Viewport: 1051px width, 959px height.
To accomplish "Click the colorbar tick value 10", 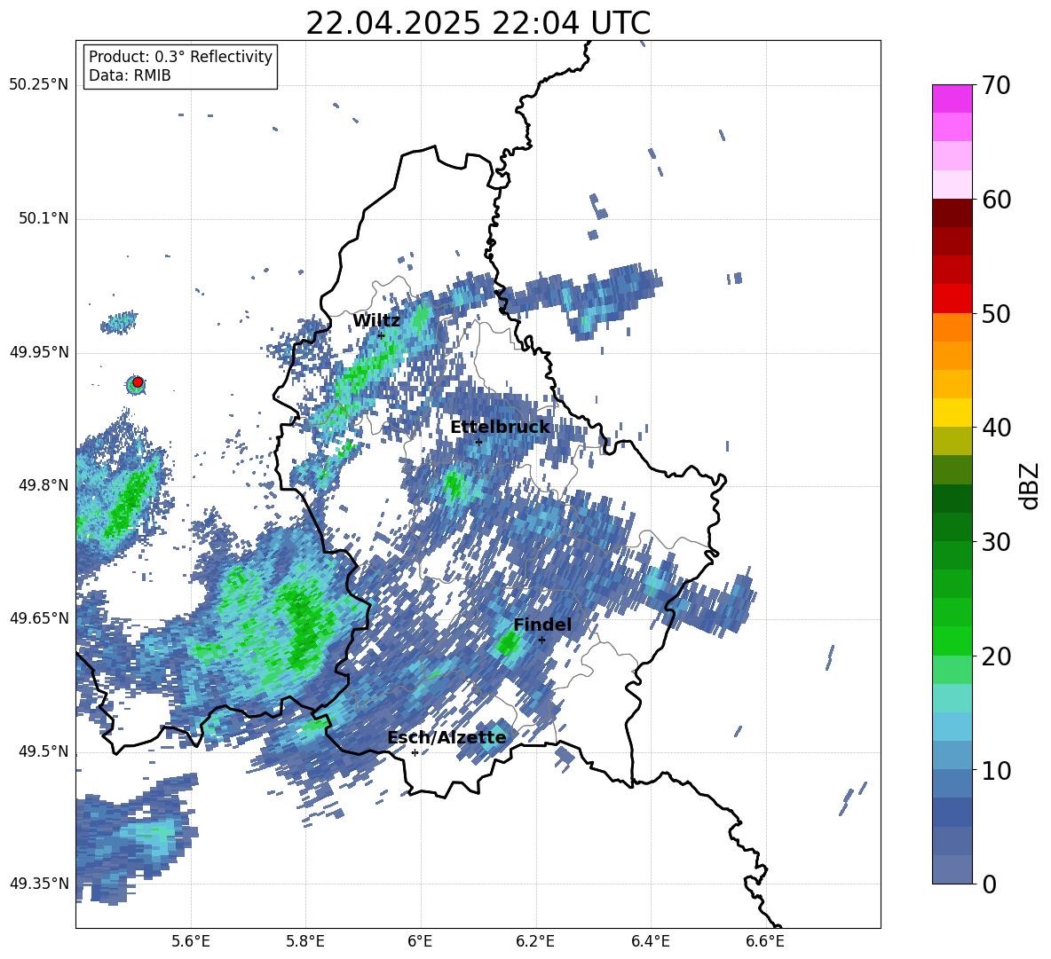I will [997, 770].
